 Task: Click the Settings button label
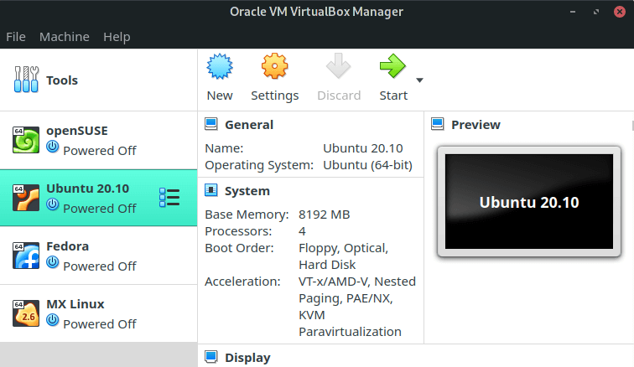point(274,96)
